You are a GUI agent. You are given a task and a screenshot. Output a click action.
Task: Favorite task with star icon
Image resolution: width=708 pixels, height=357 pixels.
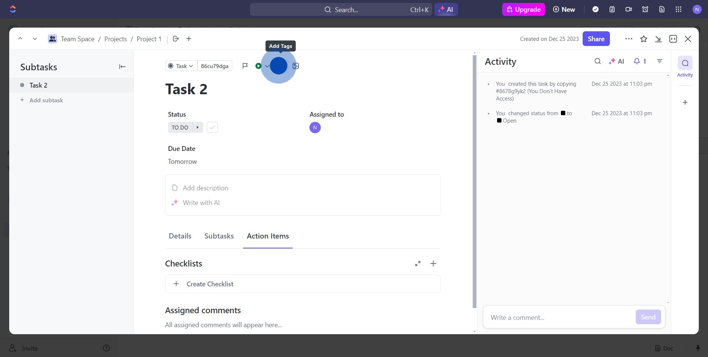point(643,39)
